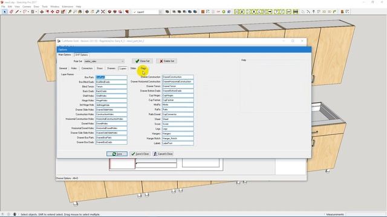Switch to the Main Options tab
Screen dimensions: 387x217
click(65, 55)
